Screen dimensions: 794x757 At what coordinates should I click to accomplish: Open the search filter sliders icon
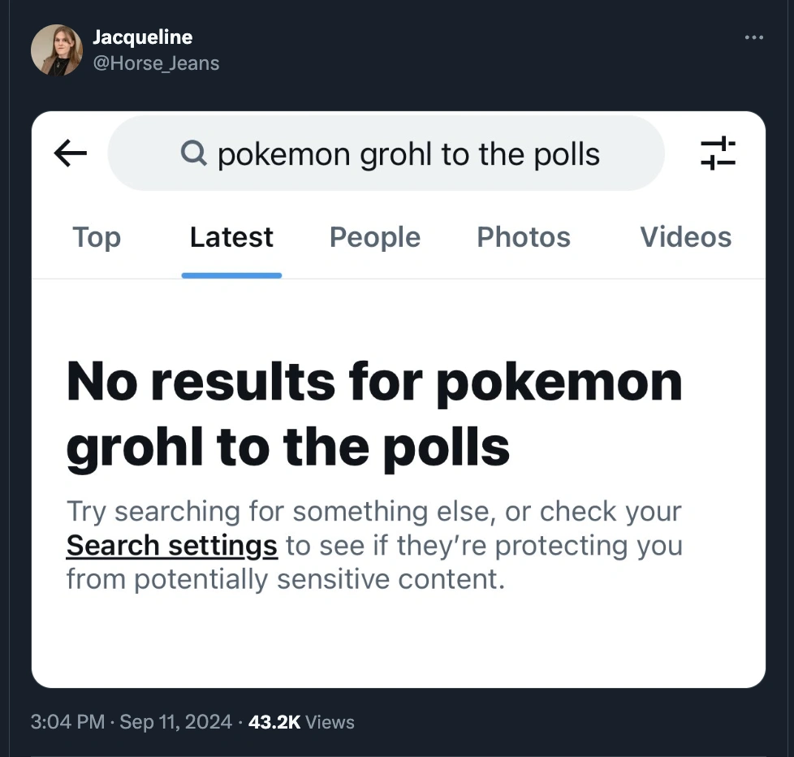click(718, 153)
